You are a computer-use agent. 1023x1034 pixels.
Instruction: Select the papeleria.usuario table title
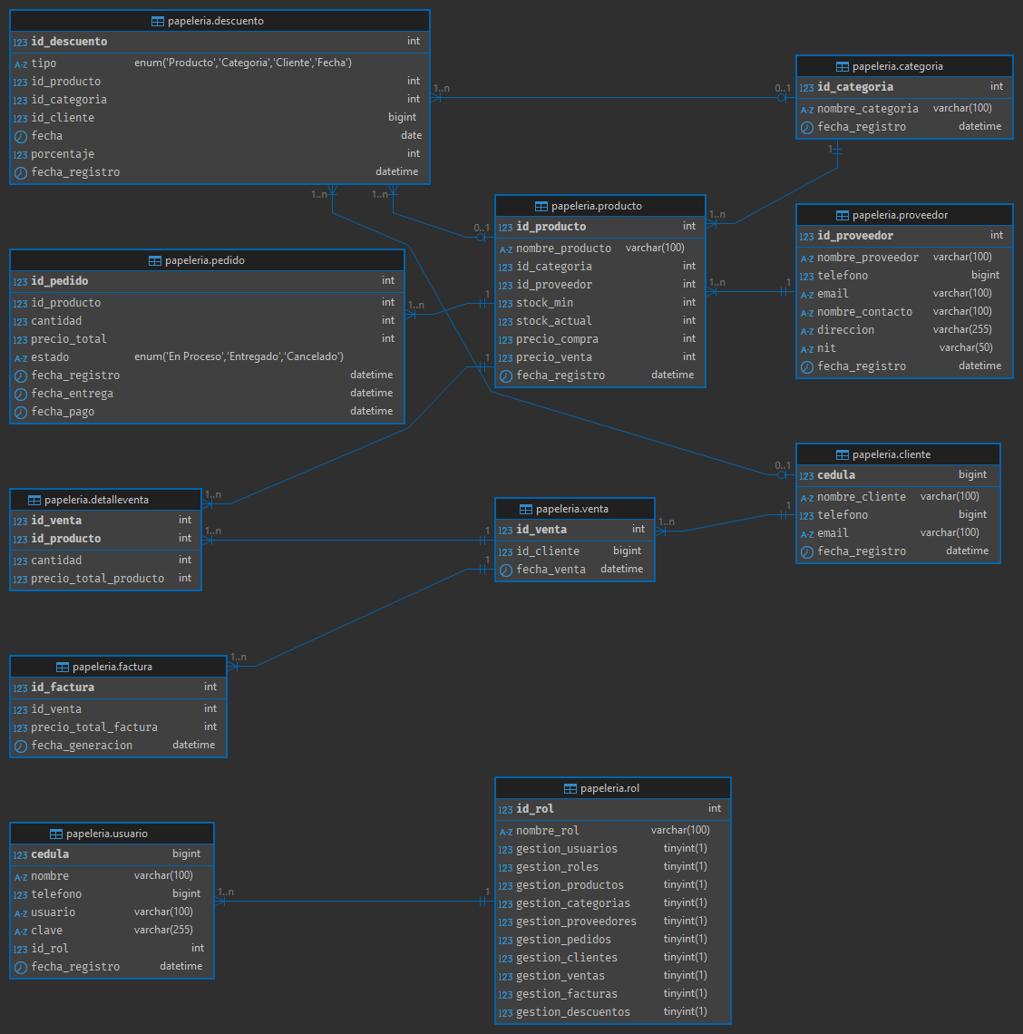[x=107, y=834]
